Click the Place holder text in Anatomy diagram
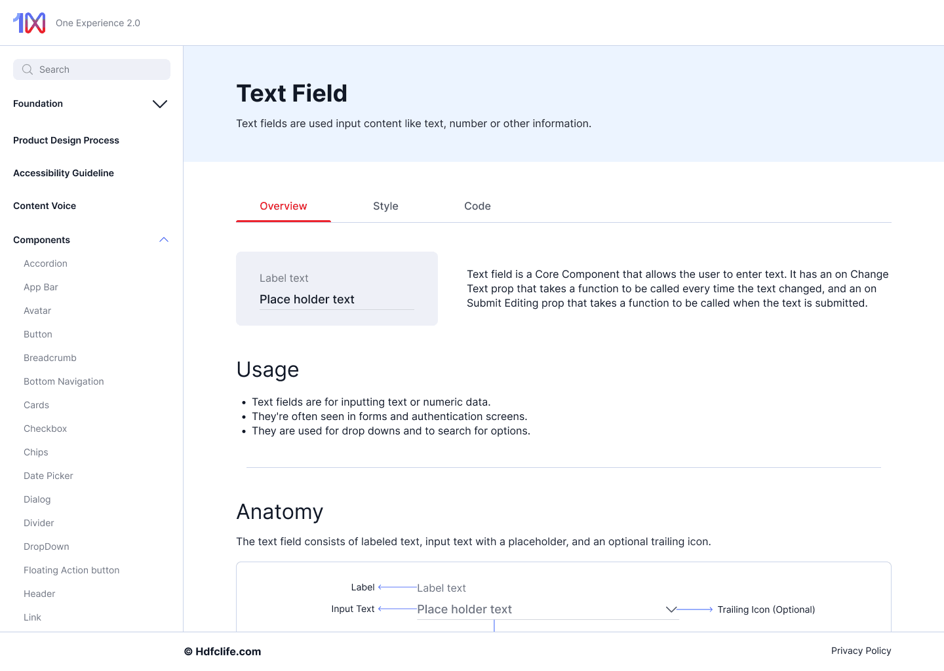The image size is (944, 671). tap(465, 609)
